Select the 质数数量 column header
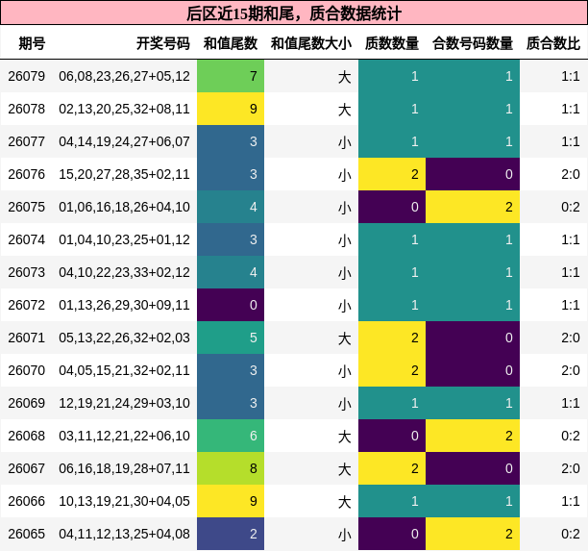The height and width of the screenshot is (551, 588). click(x=392, y=43)
